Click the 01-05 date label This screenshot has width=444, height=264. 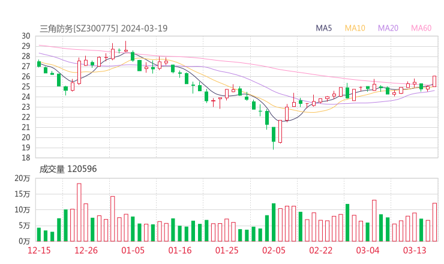coord(133,250)
